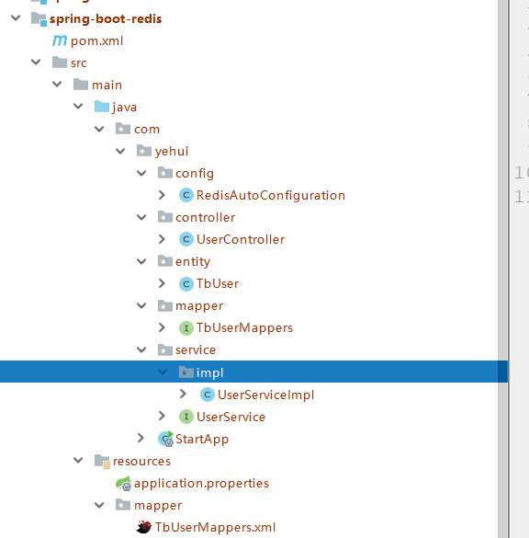This screenshot has height=538, width=529.
Task: Click the TbUser class icon
Action: click(186, 284)
